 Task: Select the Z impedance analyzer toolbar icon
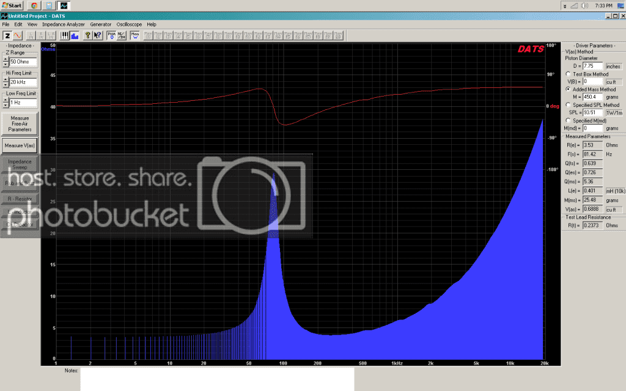tap(7, 35)
